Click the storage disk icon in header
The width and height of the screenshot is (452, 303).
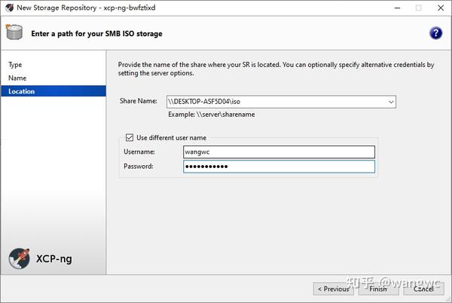coord(14,33)
